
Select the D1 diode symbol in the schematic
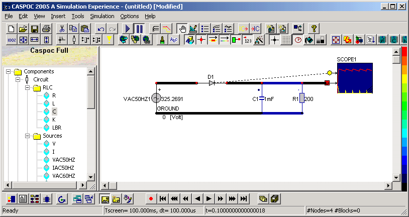coord(212,83)
